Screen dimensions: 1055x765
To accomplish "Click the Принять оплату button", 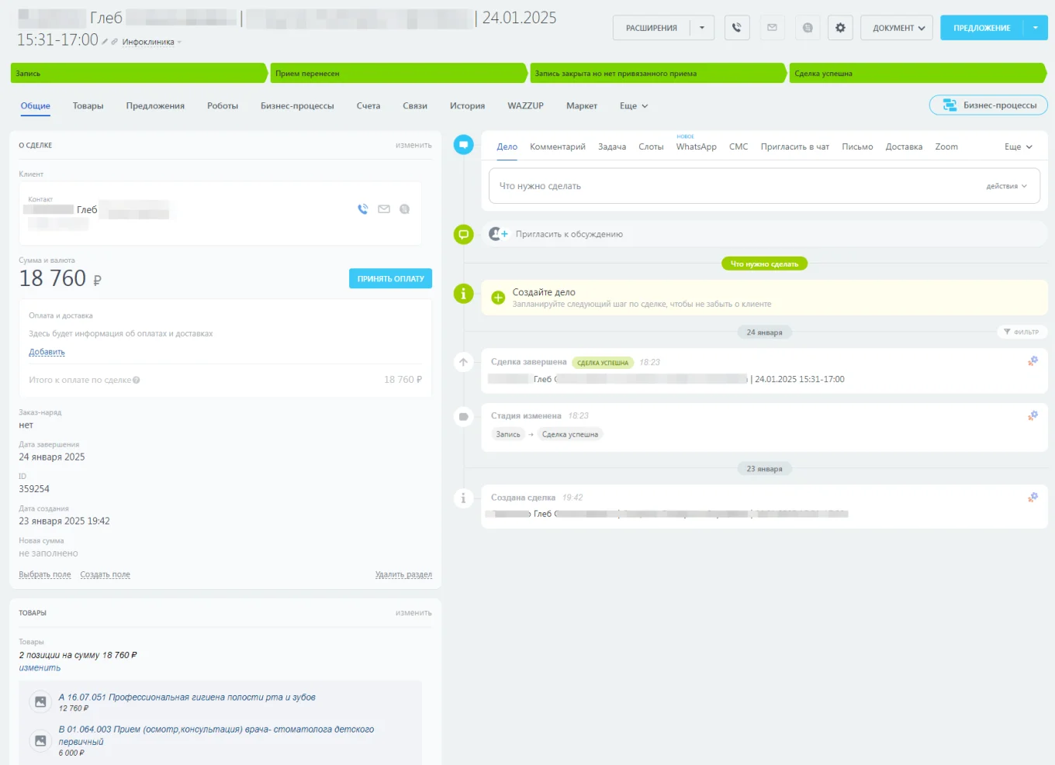I will point(390,278).
